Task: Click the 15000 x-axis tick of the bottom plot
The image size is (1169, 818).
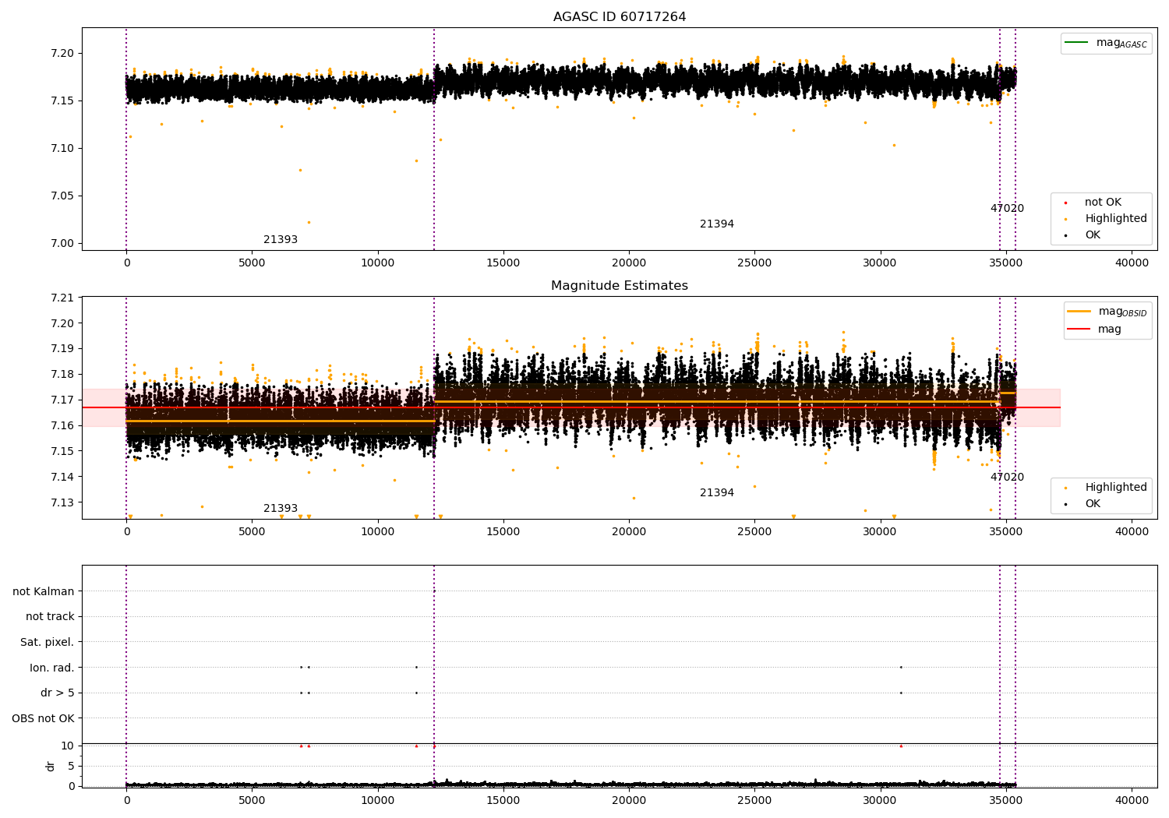Action: (x=503, y=800)
